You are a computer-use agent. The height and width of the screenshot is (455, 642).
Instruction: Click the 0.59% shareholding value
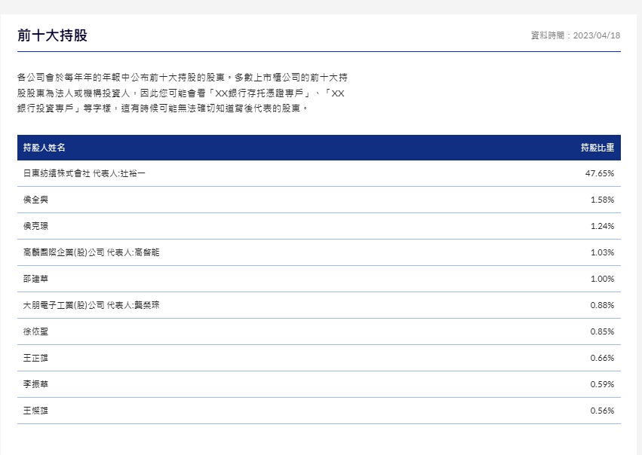coord(602,384)
